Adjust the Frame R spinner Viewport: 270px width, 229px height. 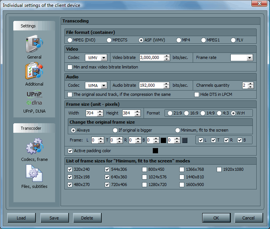138,140
